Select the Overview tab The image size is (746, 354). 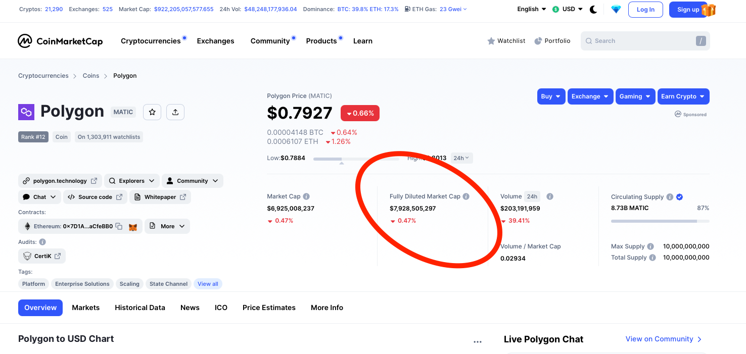[x=40, y=308]
